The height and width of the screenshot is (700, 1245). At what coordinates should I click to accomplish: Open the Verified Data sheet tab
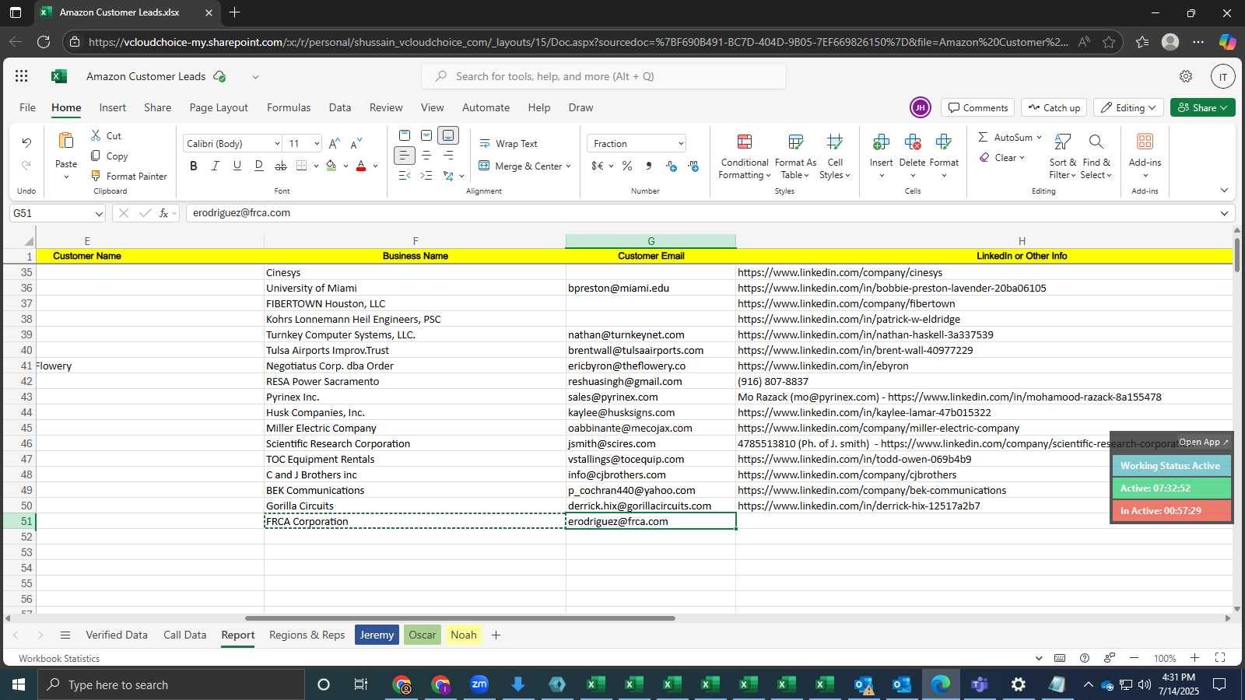click(117, 635)
